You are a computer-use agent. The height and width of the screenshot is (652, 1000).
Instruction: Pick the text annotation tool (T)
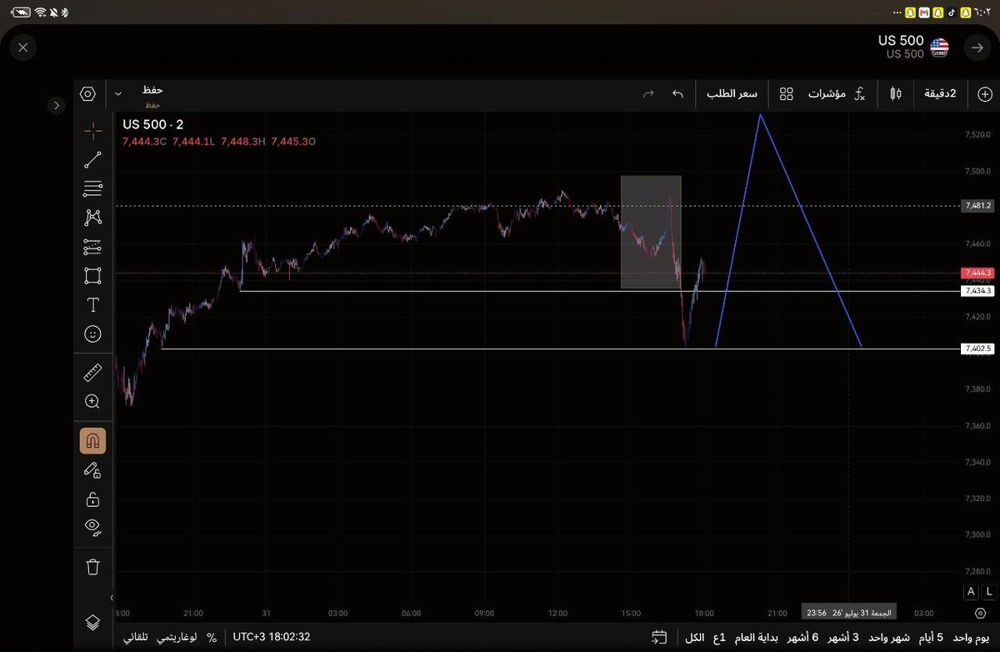pos(92,305)
